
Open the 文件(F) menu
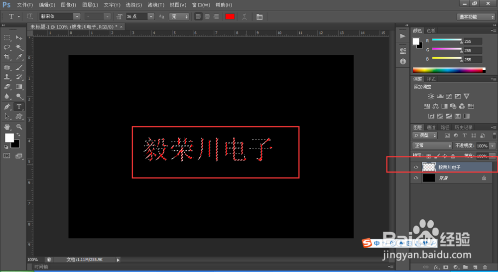click(25, 5)
